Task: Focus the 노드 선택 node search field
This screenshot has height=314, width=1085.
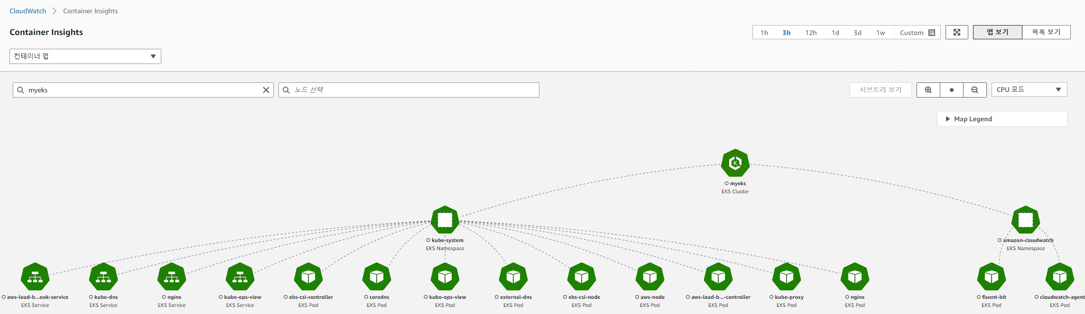Action: click(x=409, y=90)
